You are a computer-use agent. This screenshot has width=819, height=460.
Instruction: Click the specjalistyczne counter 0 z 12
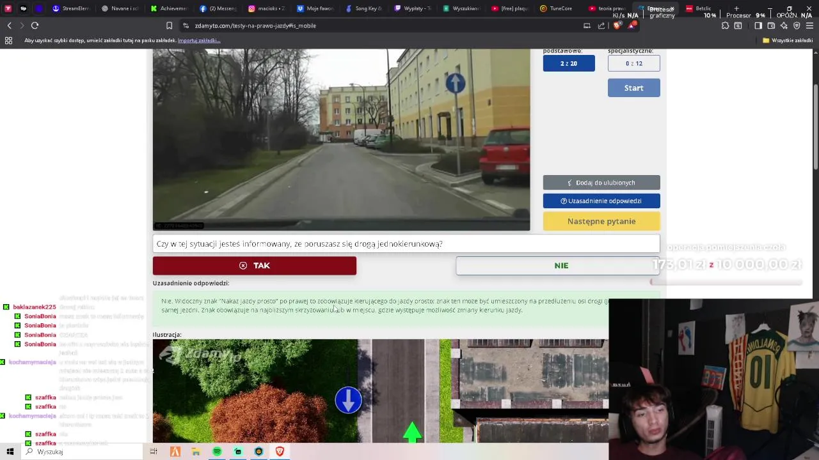(x=633, y=63)
